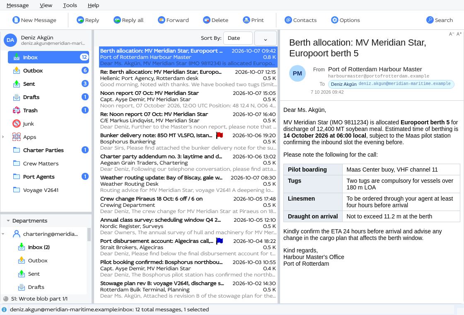Click the Forward envelope icon
Viewport: 464px width, 315px height.
[x=161, y=20]
